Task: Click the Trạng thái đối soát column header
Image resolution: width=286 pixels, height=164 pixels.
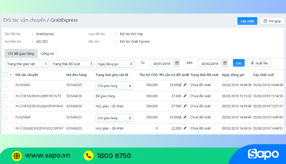Action: click(204, 75)
